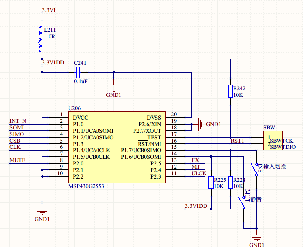Select the SBW connector component

273,140
